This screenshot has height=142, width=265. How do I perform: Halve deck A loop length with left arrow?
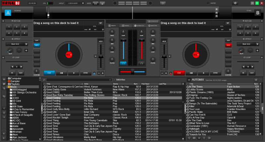click(x=12, y=67)
